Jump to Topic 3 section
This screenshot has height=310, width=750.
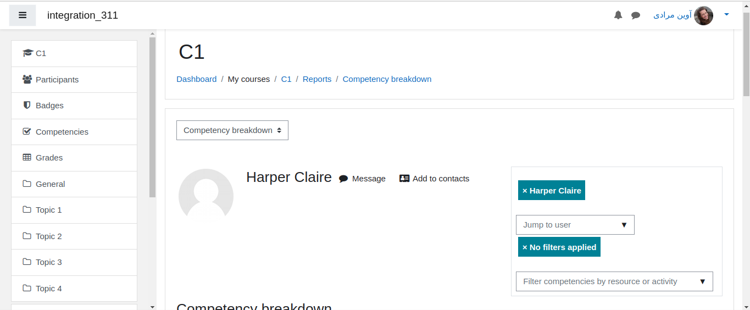click(74, 262)
